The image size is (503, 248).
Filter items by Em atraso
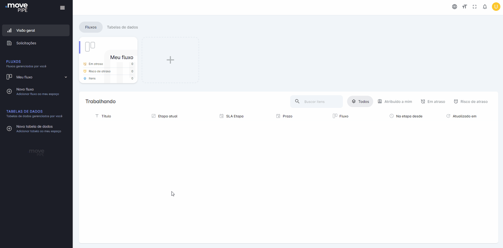point(433,101)
